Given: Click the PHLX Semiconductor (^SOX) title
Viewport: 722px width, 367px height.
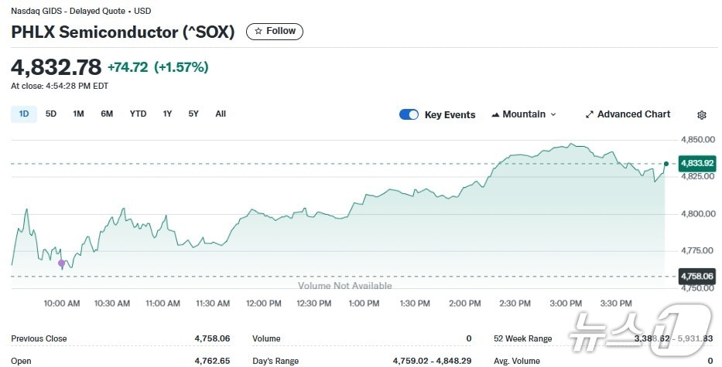Looking at the screenshot, I should pyautogui.click(x=122, y=32).
